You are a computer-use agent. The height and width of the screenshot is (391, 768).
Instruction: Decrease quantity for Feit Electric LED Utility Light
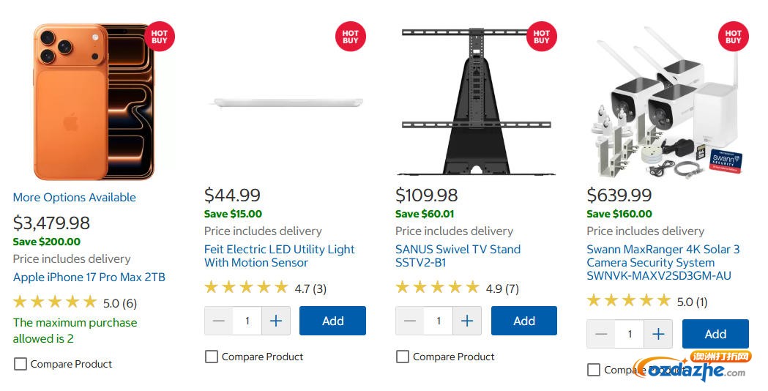tap(218, 321)
